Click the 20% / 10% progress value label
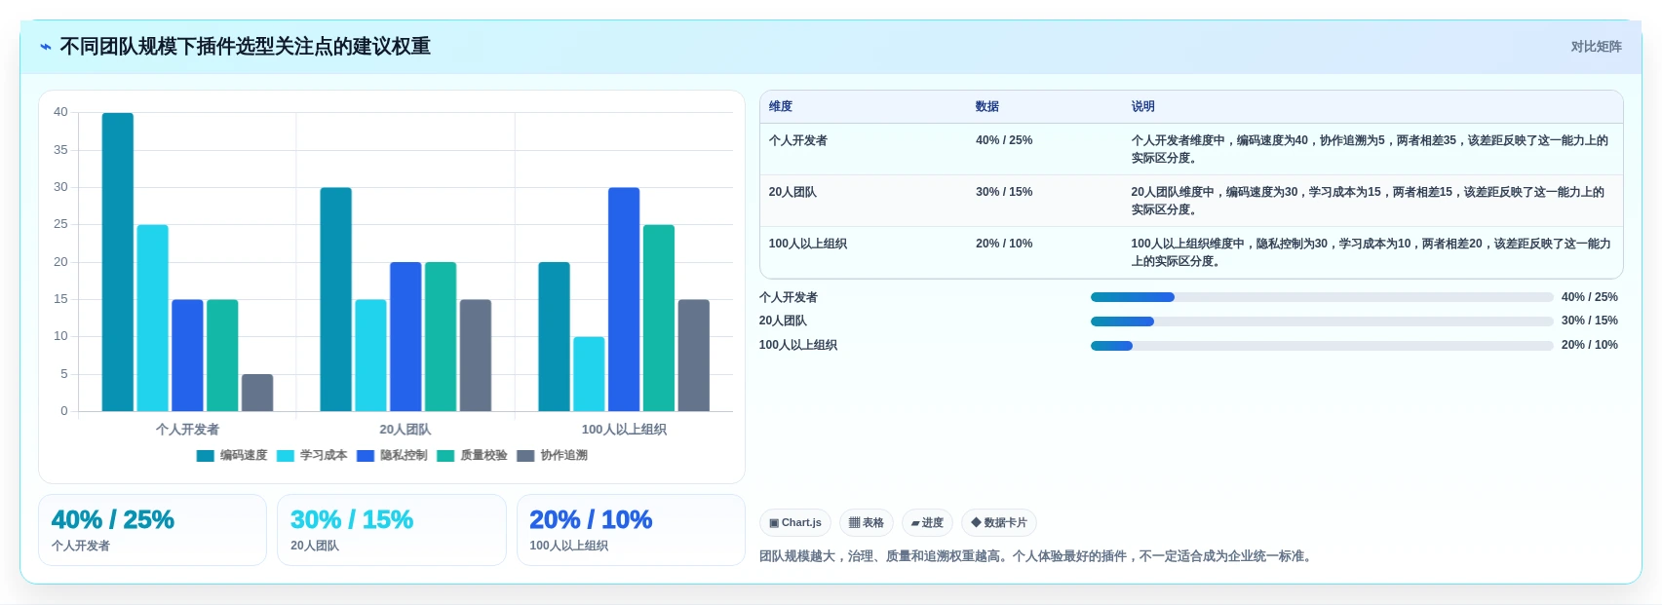The width and height of the screenshot is (1662, 605). click(1589, 345)
